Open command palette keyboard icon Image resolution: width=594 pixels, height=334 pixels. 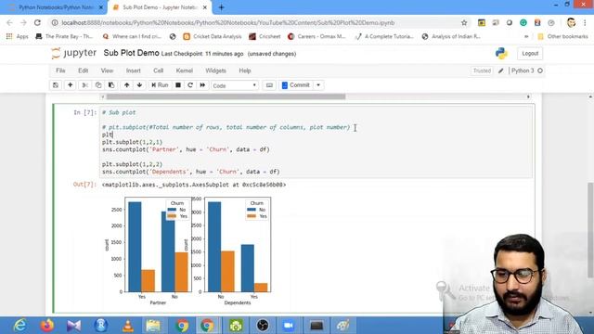tap(269, 85)
